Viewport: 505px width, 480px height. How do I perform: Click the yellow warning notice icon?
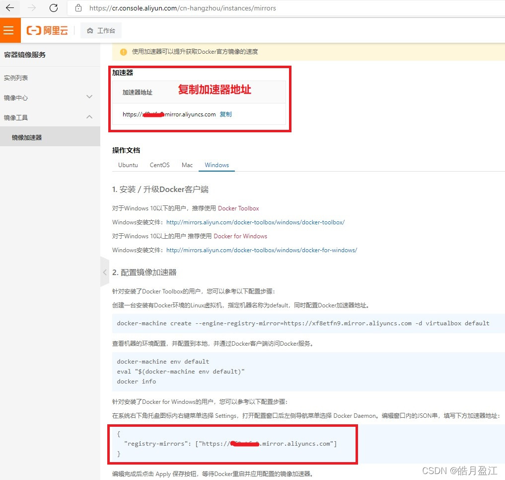(x=123, y=51)
